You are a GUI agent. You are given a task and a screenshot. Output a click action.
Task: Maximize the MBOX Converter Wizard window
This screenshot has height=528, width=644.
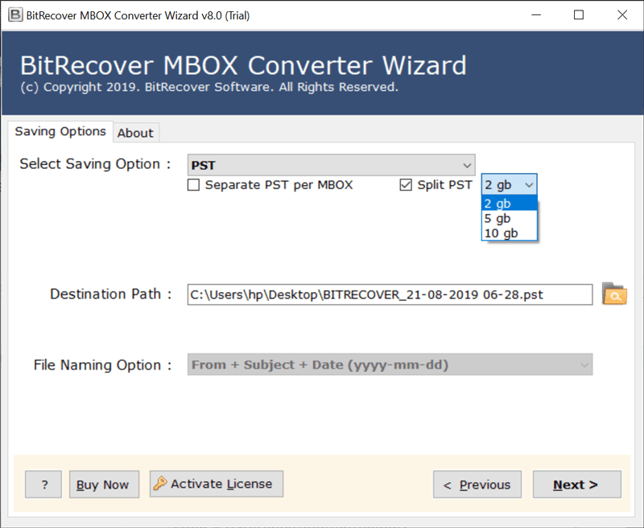(579, 15)
